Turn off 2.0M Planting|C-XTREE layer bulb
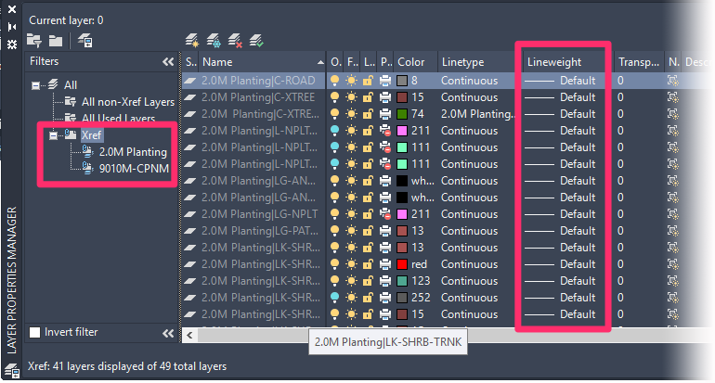 click(334, 97)
